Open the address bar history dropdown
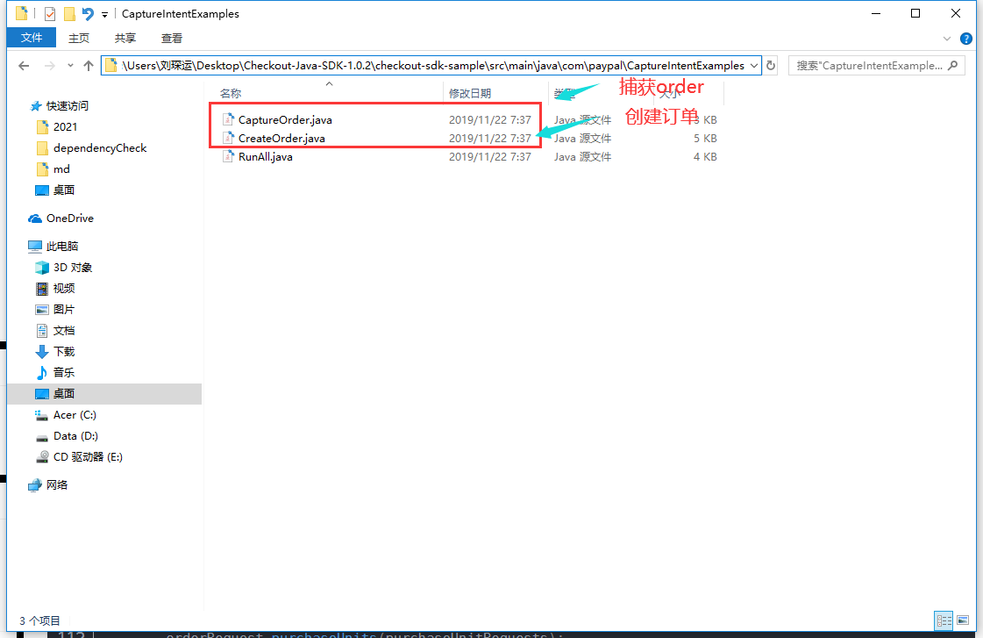The height and width of the screenshot is (638, 983). [x=754, y=66]
